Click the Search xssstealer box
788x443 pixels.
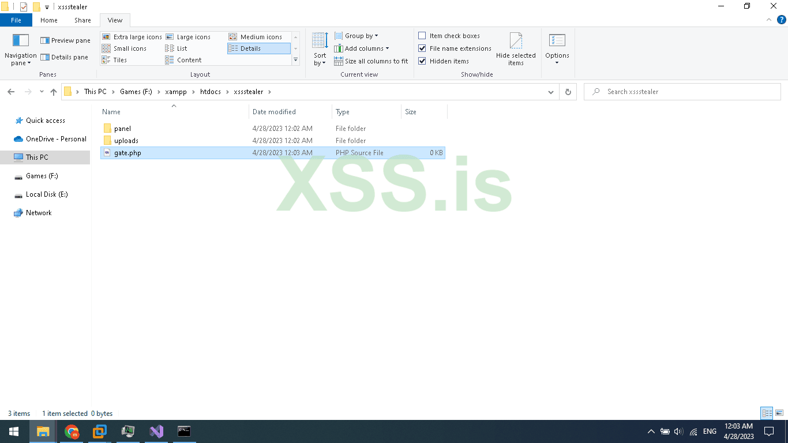tap(682, 92)
